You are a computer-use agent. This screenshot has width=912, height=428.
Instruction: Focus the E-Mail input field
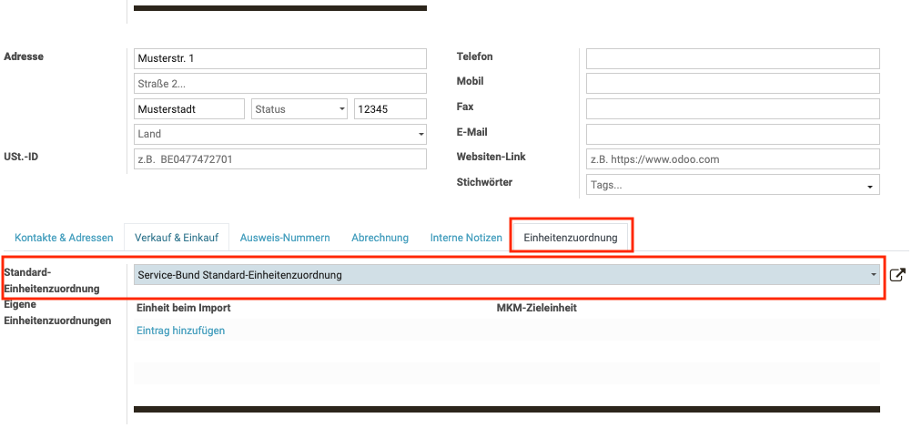click(x=733, y=135)
